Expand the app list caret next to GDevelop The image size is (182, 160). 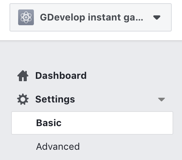pyautogui.click(x=157, y=17)
